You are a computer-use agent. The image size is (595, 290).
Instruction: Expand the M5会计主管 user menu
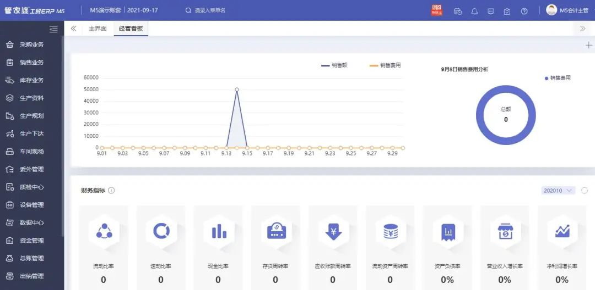point(567,10)
